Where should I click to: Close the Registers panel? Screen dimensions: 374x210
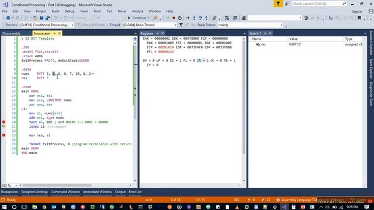coord(162,33)
